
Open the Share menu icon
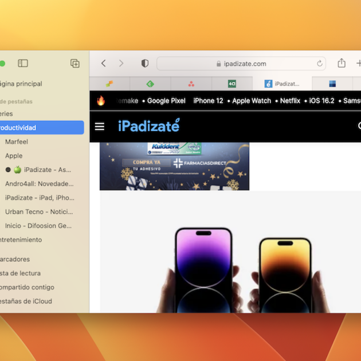[342, 63]
